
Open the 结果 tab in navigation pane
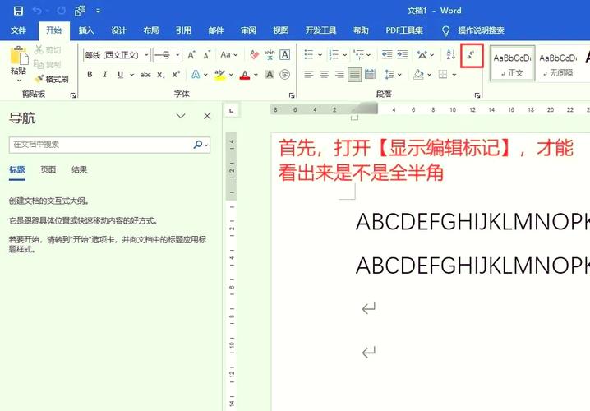click(x=79, y=170)
